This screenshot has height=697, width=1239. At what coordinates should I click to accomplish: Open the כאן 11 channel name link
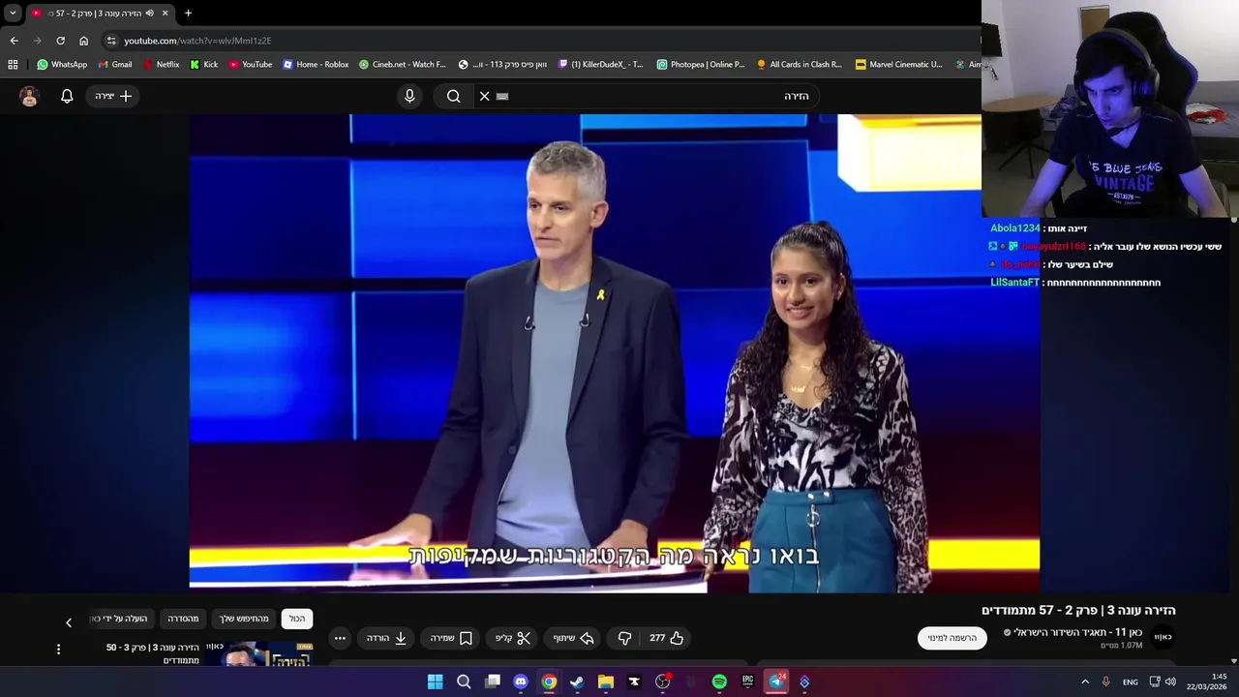tap(1077, 632)
